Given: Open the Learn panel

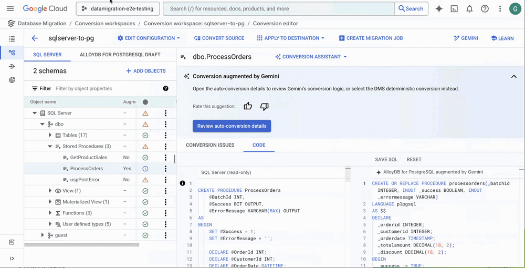Looking at the screenshot, I should click(502, 38).
